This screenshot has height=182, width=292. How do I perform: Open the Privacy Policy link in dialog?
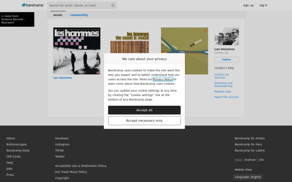click(163, 79)
